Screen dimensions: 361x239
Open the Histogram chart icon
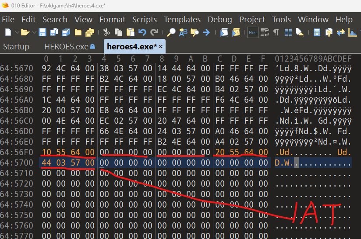[353, 32]
